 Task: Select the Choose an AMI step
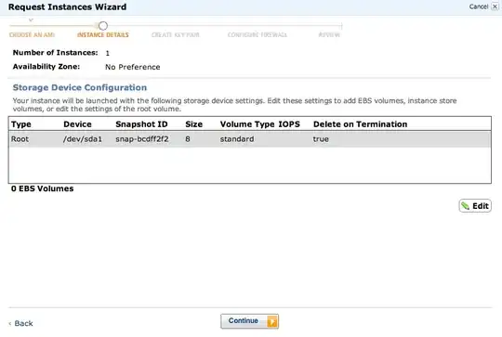[32, 35]
